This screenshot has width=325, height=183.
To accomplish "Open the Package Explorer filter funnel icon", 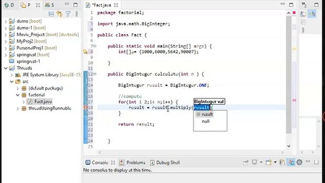I will point(68,14).
